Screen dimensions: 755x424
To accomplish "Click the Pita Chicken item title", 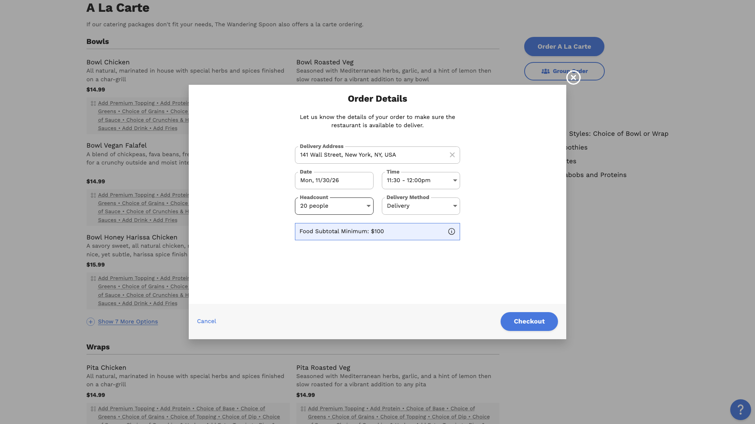I will pos(106,368).
